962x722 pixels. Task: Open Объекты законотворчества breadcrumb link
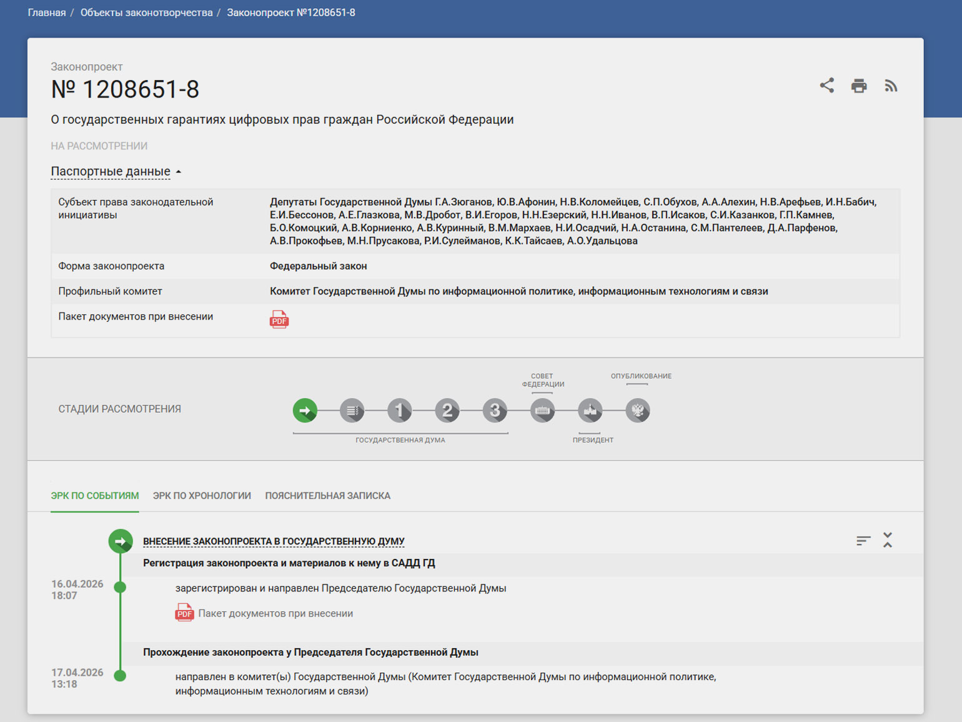(146, 13)
